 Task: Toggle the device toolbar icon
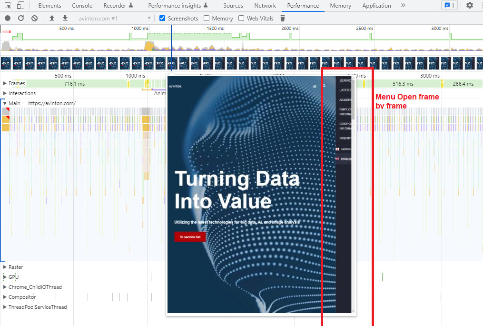[20, 6]
